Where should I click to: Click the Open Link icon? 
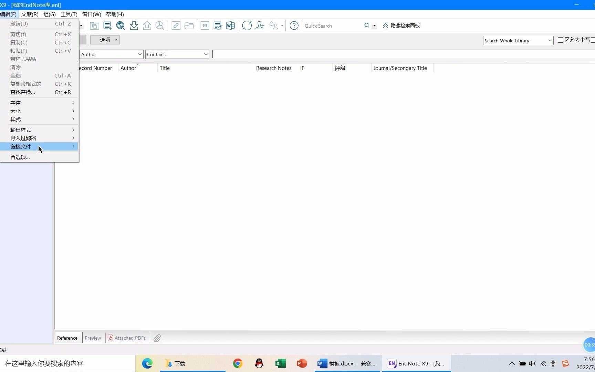pyautogui.click(x=176, y=25)
